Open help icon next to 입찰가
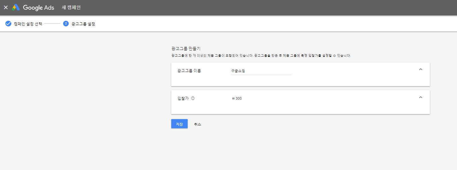The width and height of the screenshot is (457, 170). coord(193,98)
